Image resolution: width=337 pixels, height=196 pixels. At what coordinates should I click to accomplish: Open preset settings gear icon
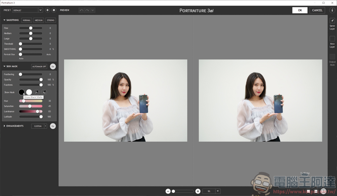pos(54,10)
